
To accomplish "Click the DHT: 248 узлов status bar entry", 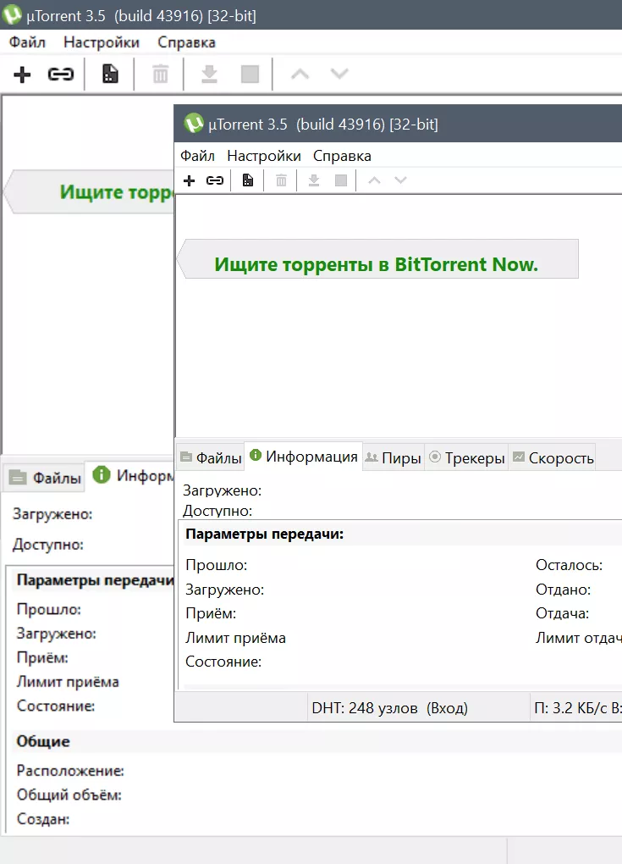I will point(390,707).
